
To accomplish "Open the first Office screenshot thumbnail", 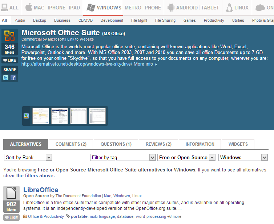I will click(41, 116).
